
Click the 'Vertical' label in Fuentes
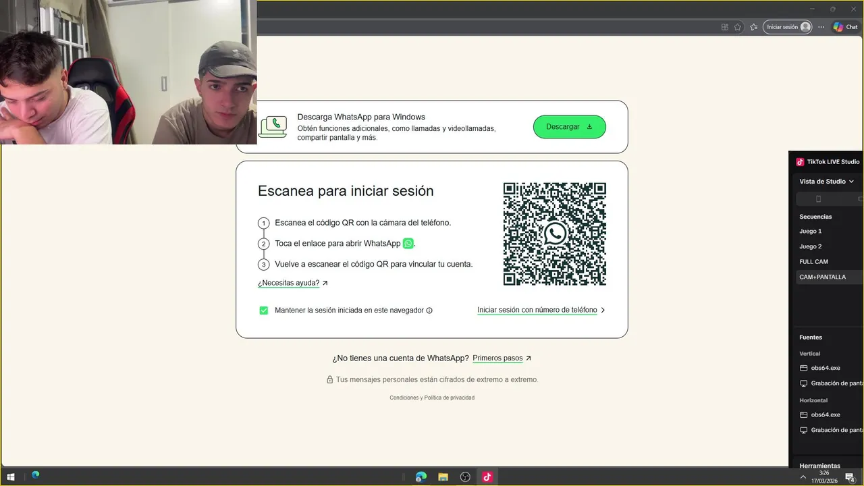[810, 354]
